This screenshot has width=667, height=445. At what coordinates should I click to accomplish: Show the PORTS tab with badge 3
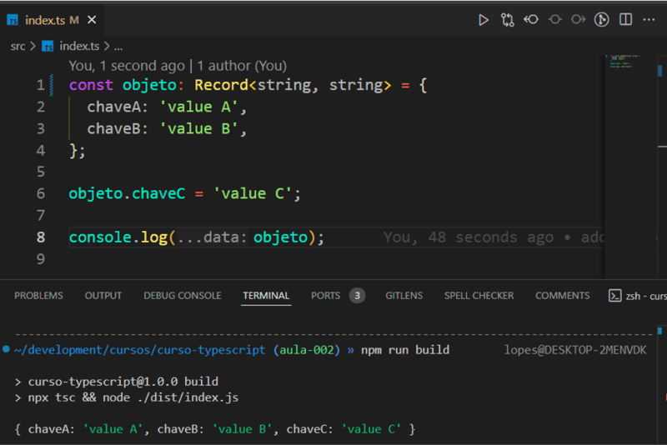(x=338, y=295)
